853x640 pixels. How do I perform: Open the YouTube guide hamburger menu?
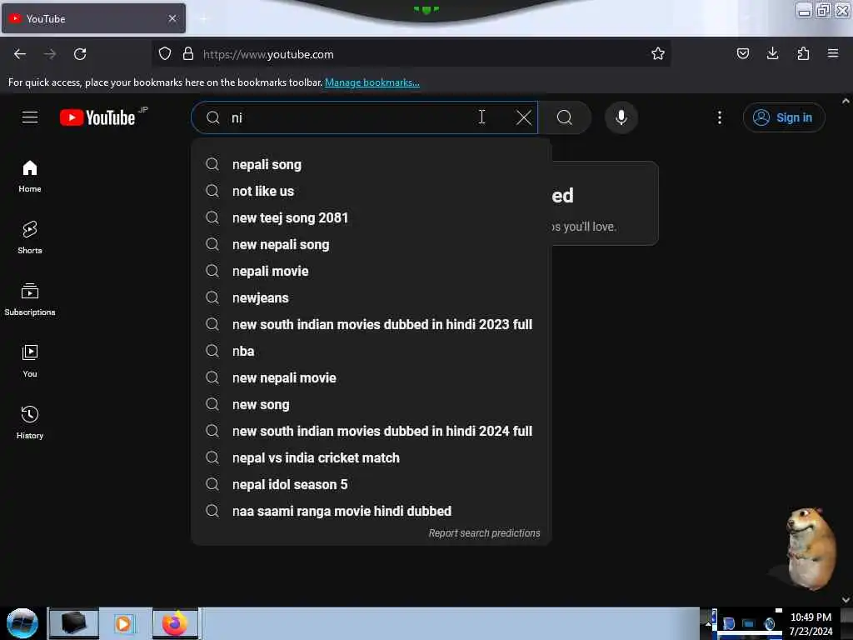(x=30, y=117)
